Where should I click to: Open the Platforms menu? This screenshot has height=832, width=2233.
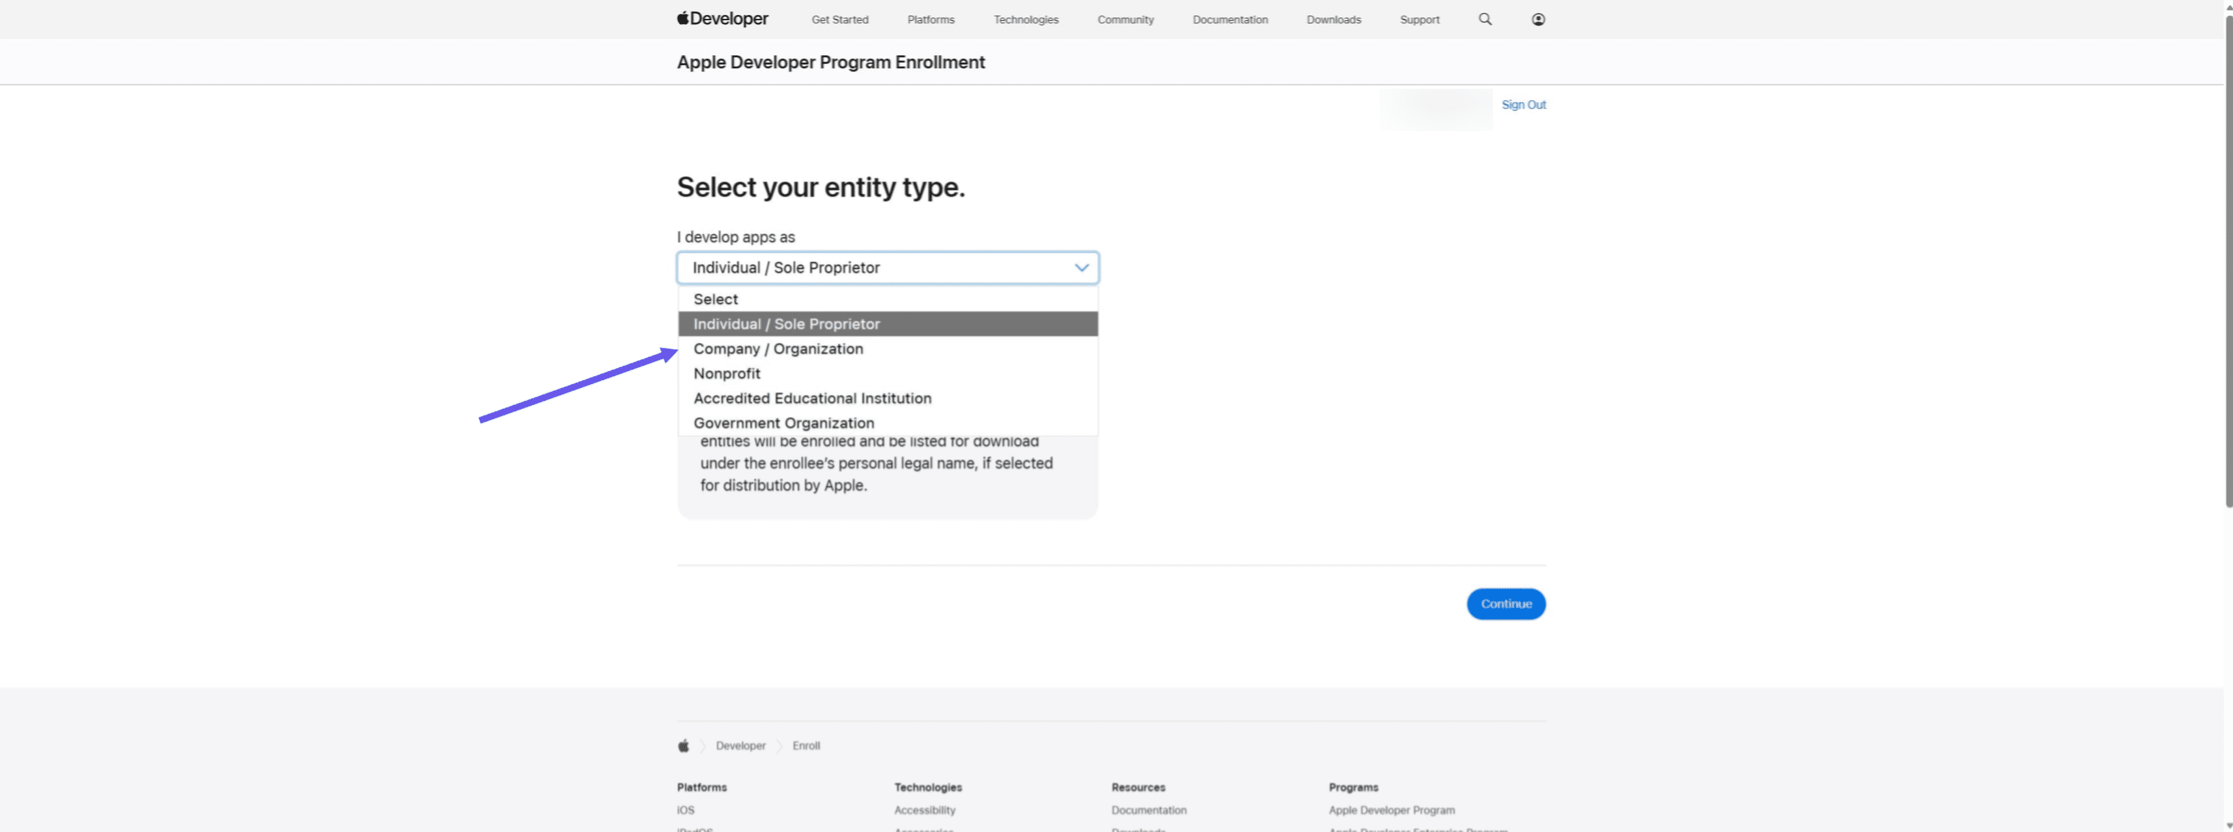coord(930,20)
